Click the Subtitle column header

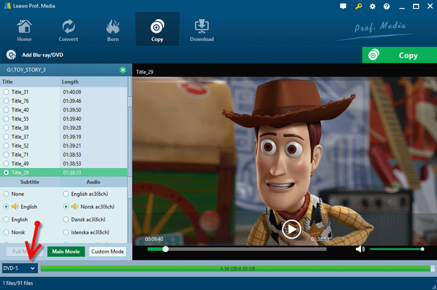30,182
